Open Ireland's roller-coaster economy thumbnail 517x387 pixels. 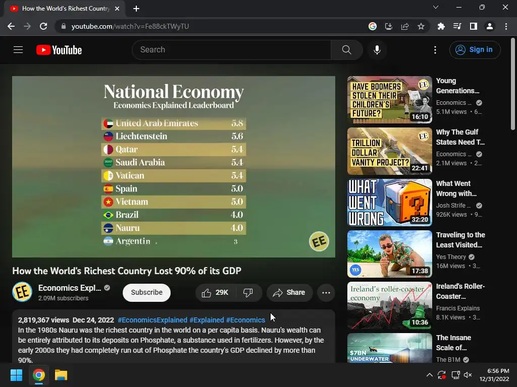[x=389, y=305]
